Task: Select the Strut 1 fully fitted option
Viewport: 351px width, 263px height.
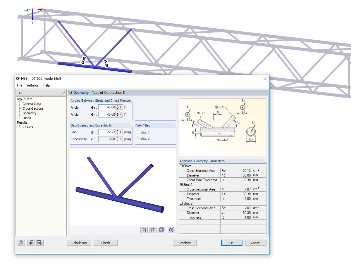Action: [138, 132]
